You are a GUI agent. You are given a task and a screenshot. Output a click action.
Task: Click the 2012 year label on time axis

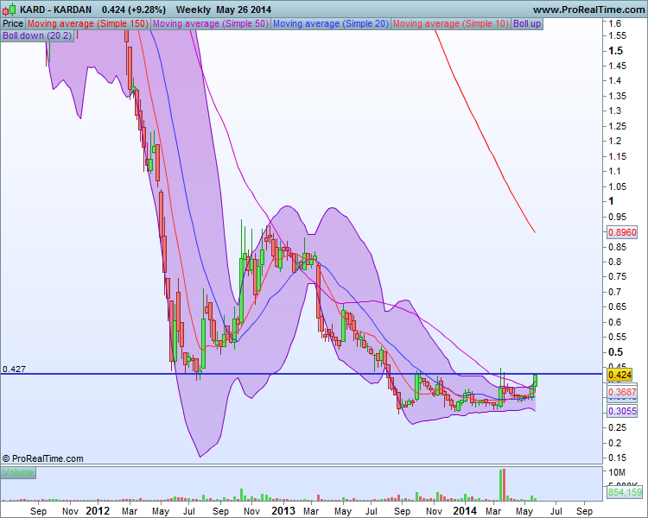click(98, 511)
